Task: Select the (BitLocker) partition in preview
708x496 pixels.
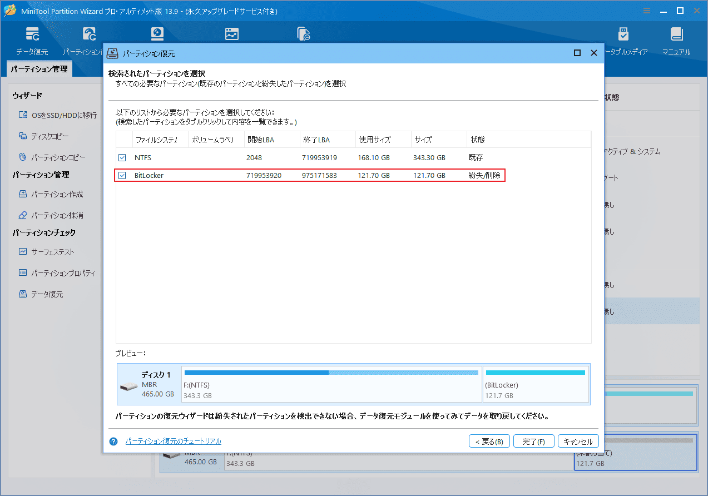Action: pos(536,383)
